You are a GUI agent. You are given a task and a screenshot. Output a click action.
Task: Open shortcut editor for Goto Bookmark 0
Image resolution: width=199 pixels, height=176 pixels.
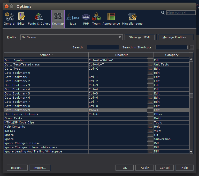coord(150,73)
